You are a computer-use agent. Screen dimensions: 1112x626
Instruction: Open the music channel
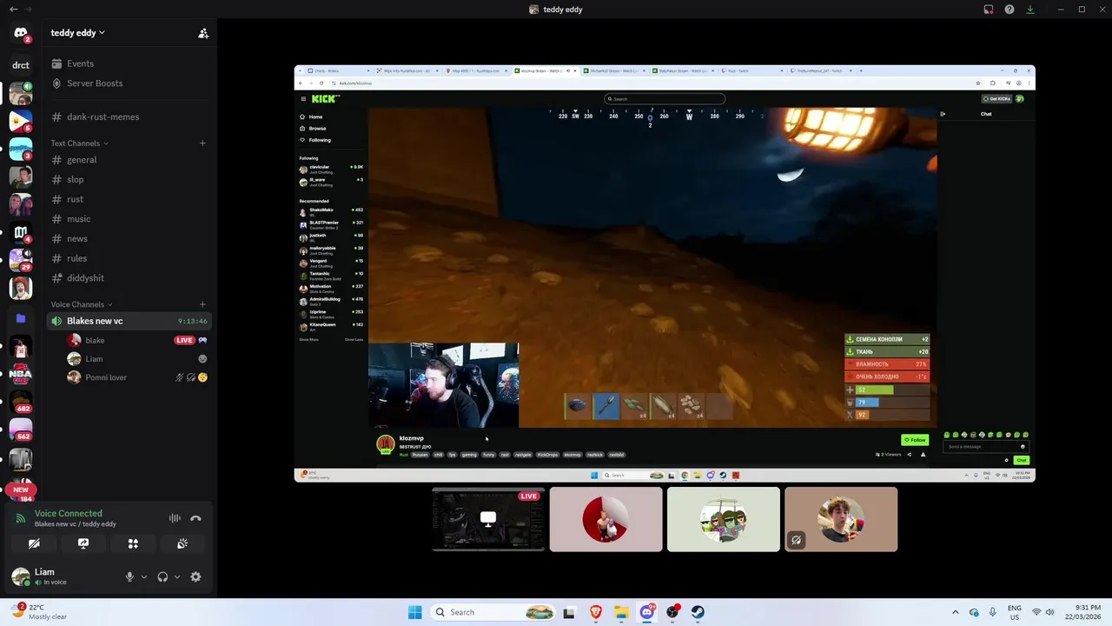point(129,219)
